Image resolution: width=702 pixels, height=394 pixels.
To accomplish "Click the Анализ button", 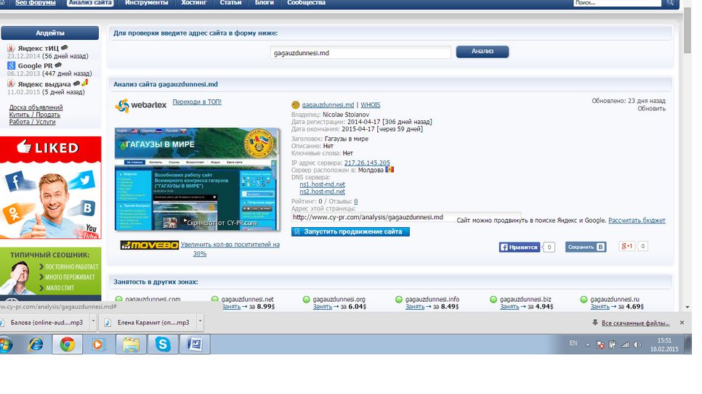I will click(483, 52).
